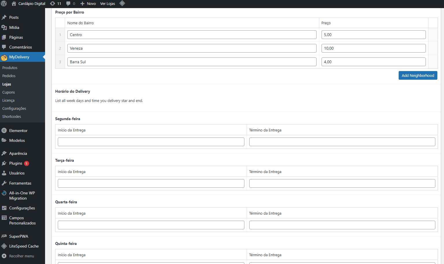This screenshot has height=264, width=444.
Task: Open the updates icon showing 11
Action: point(53,4)
